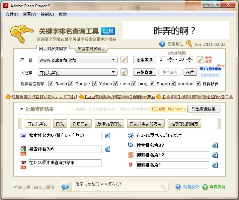Open Google result page icon for rank 6
Viewport: 239px width, 200px height.
pos(108,149)
